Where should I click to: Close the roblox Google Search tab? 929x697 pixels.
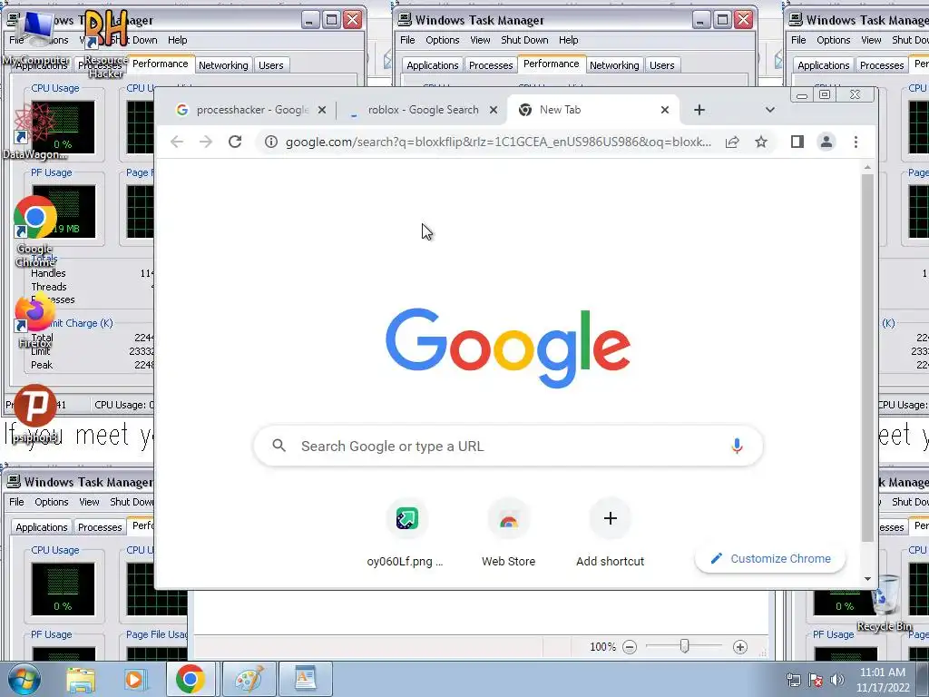click(x=493, y=110)
